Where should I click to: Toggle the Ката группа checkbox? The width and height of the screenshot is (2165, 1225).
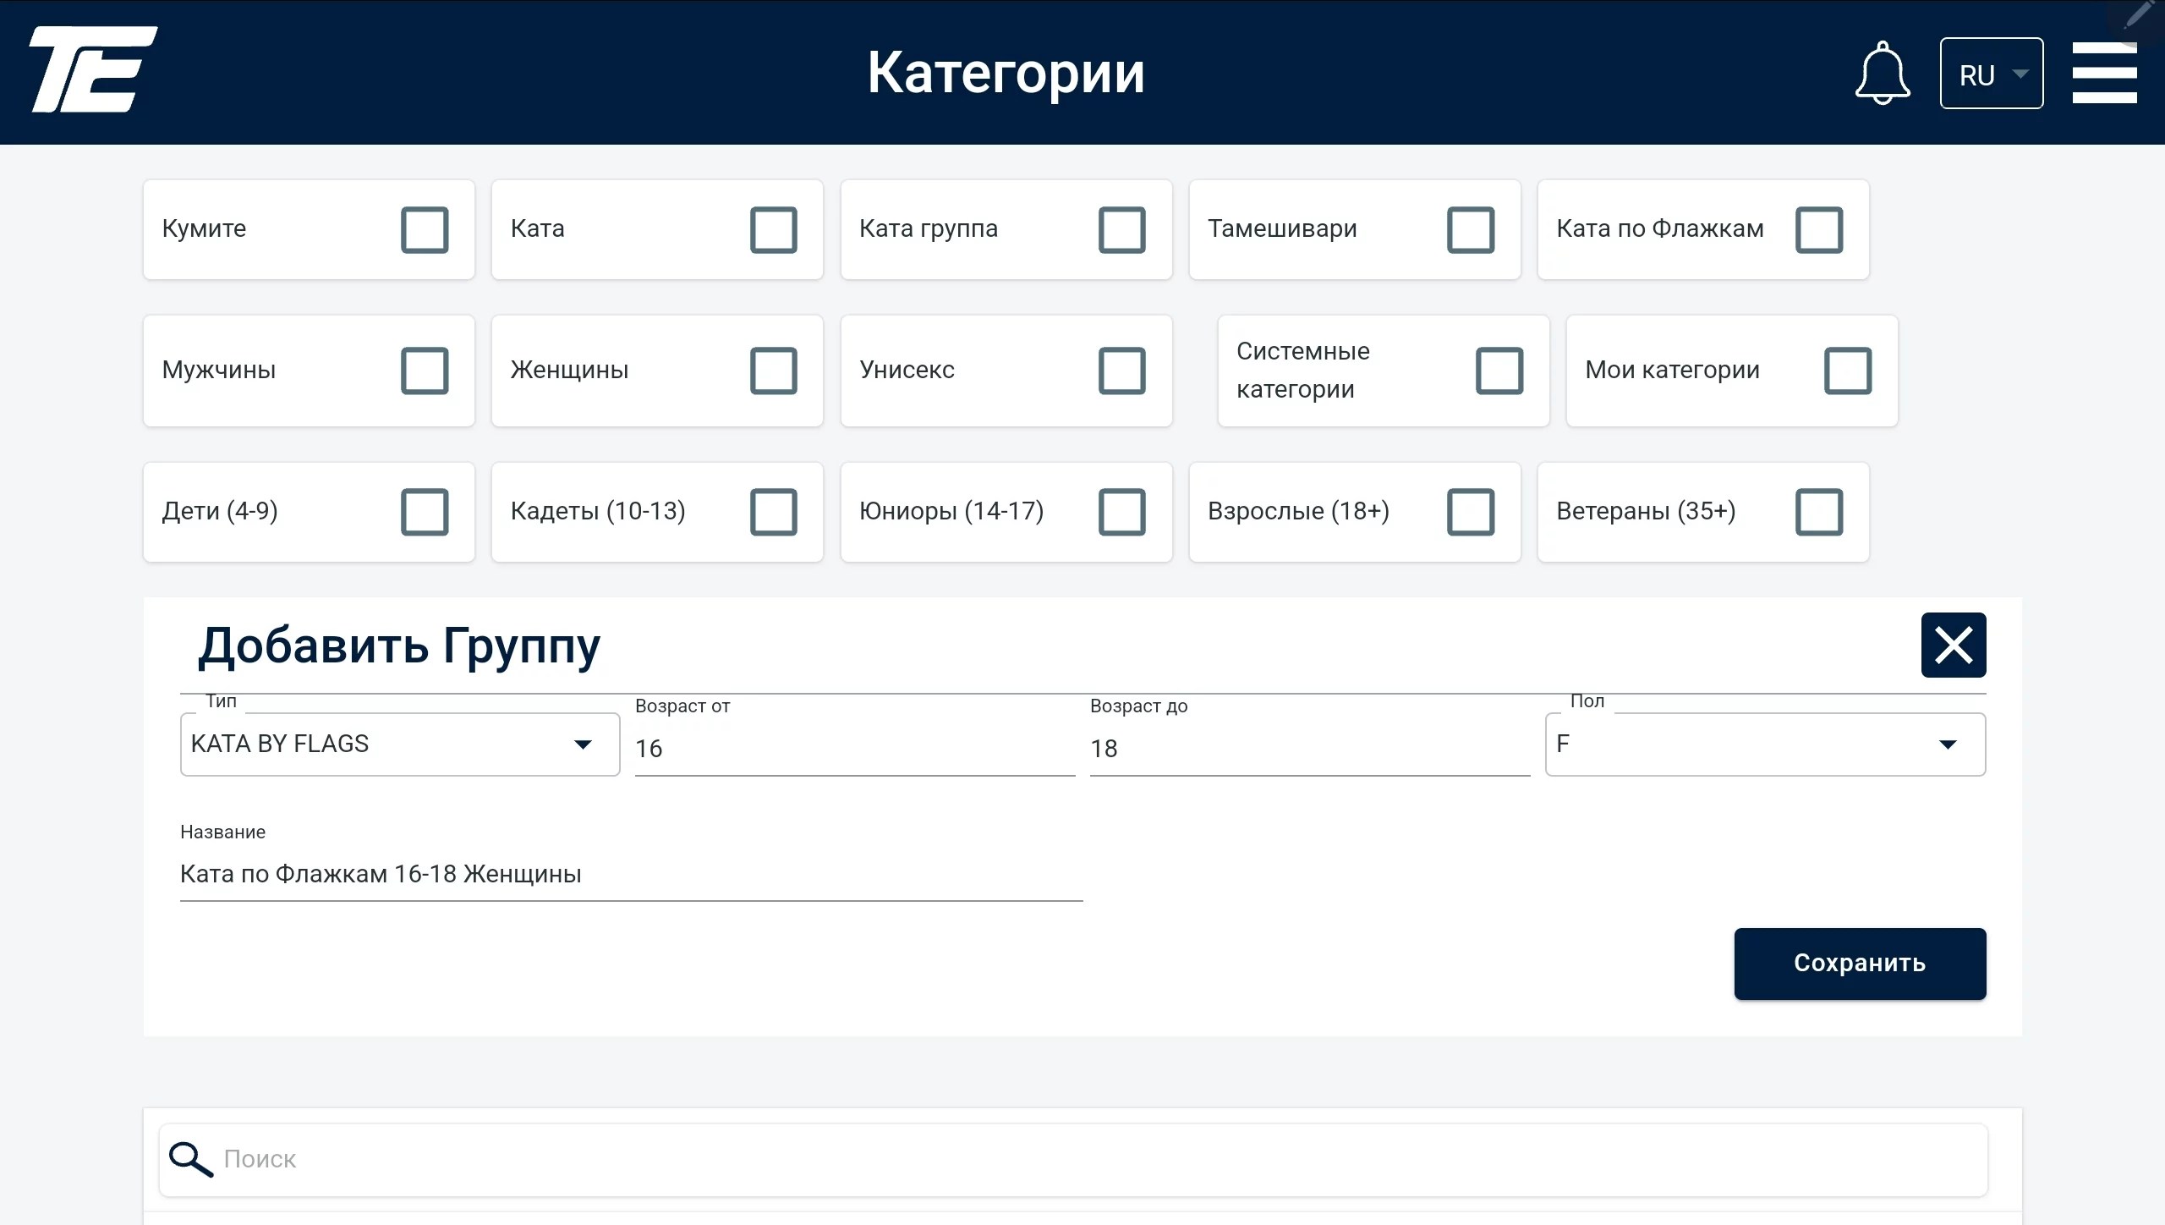click(1122, 229)
